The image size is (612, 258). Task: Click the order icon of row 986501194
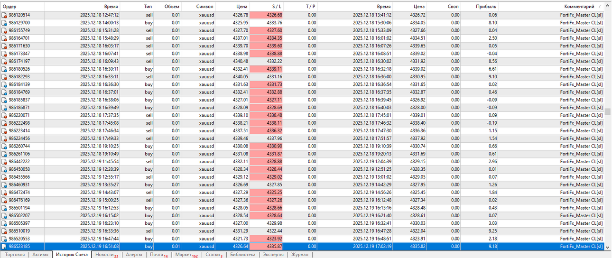click(4, 208)
